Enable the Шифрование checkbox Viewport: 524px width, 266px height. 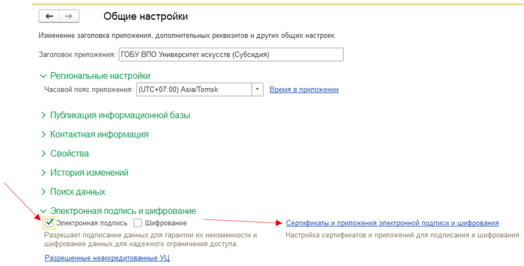tap(138, 223)
